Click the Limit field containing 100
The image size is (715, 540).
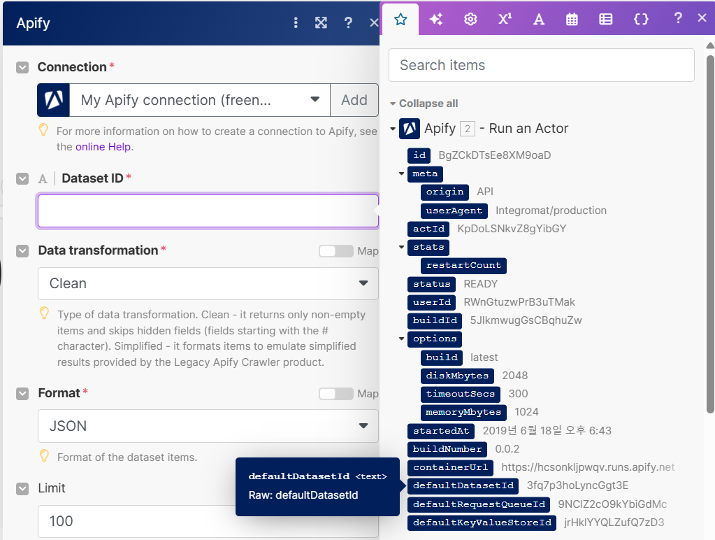click(208, 521)
